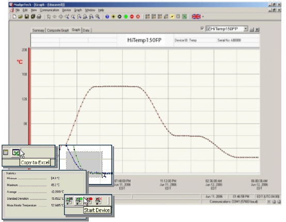Open the Graph menu
This screenshot has height=222, width=286.
tap(78, 10)
